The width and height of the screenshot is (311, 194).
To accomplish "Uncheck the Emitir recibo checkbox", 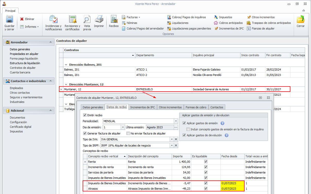I will pyautogui.click(x=85, y=115).
